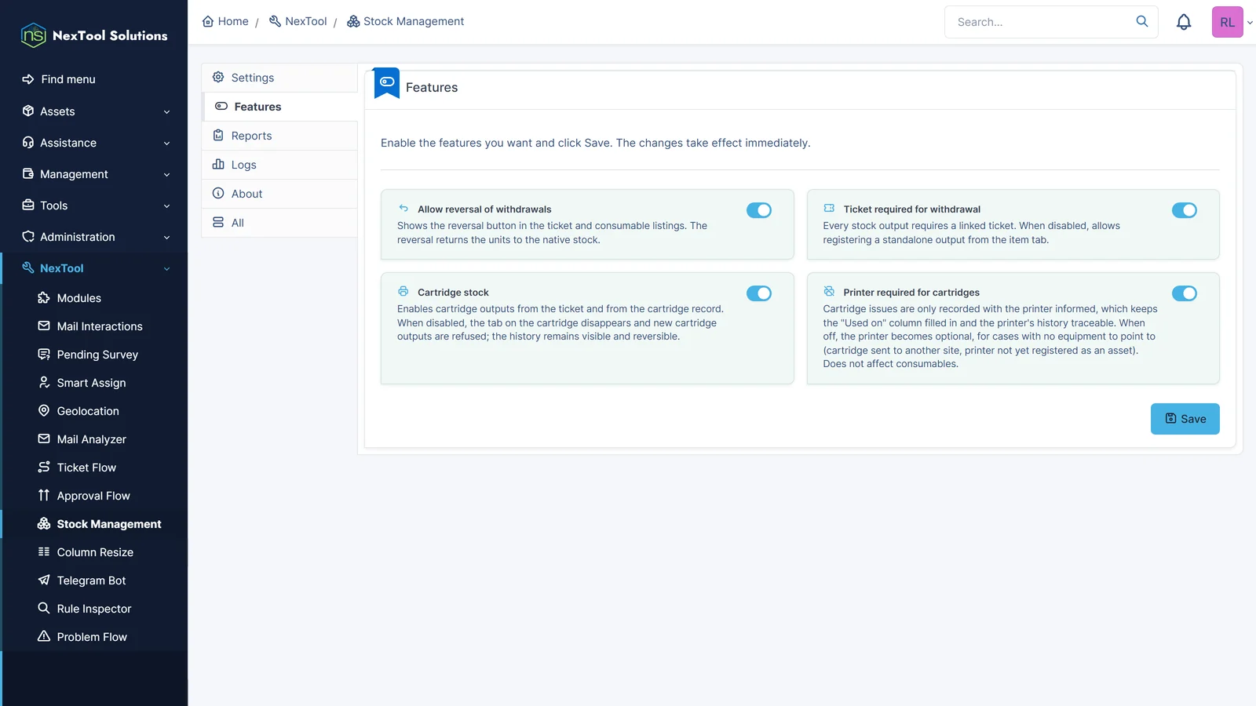This screenshot has width=1256, height=706.
Task: Click the Telegram Bot paper-plane icon
Action: [44, 580]
